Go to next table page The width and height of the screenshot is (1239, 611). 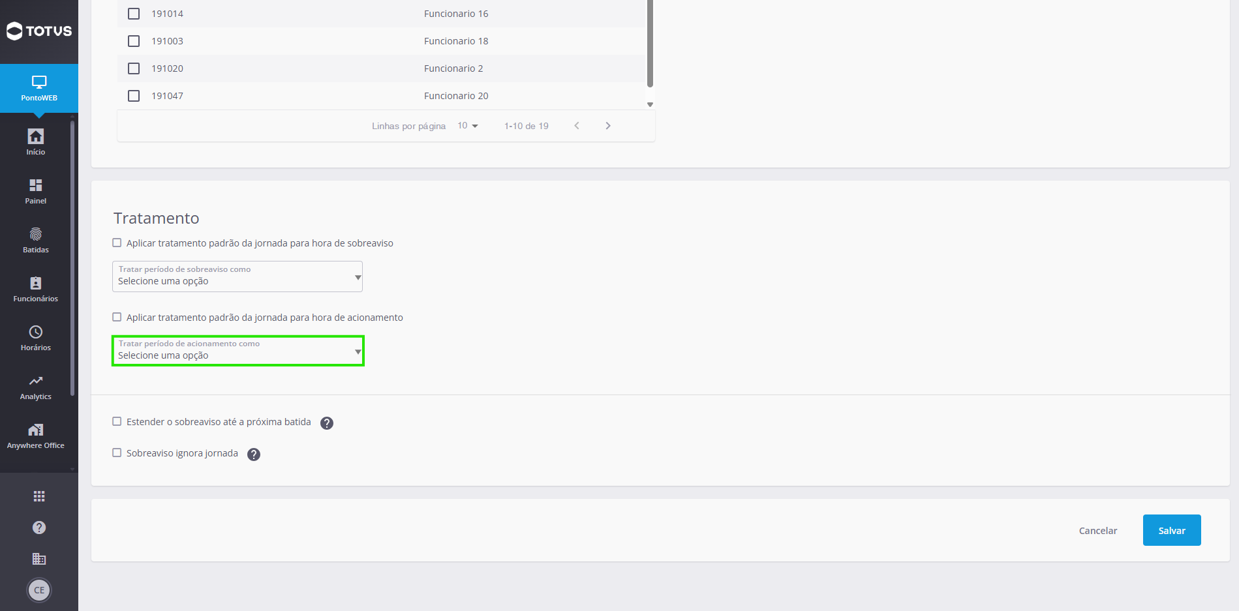click(x=608, y=126)
